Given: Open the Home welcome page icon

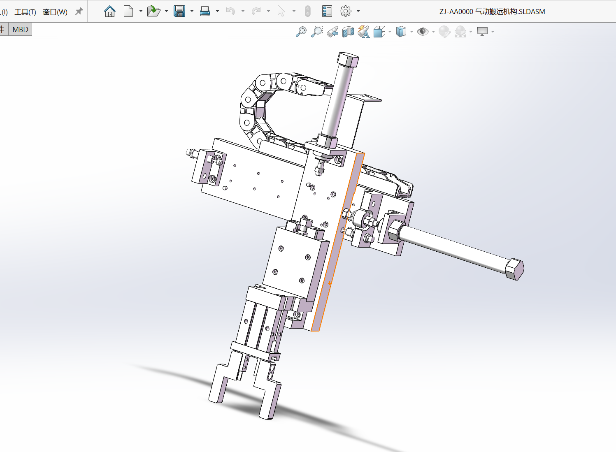Looking at the screenshot, I should pos(110,11).
